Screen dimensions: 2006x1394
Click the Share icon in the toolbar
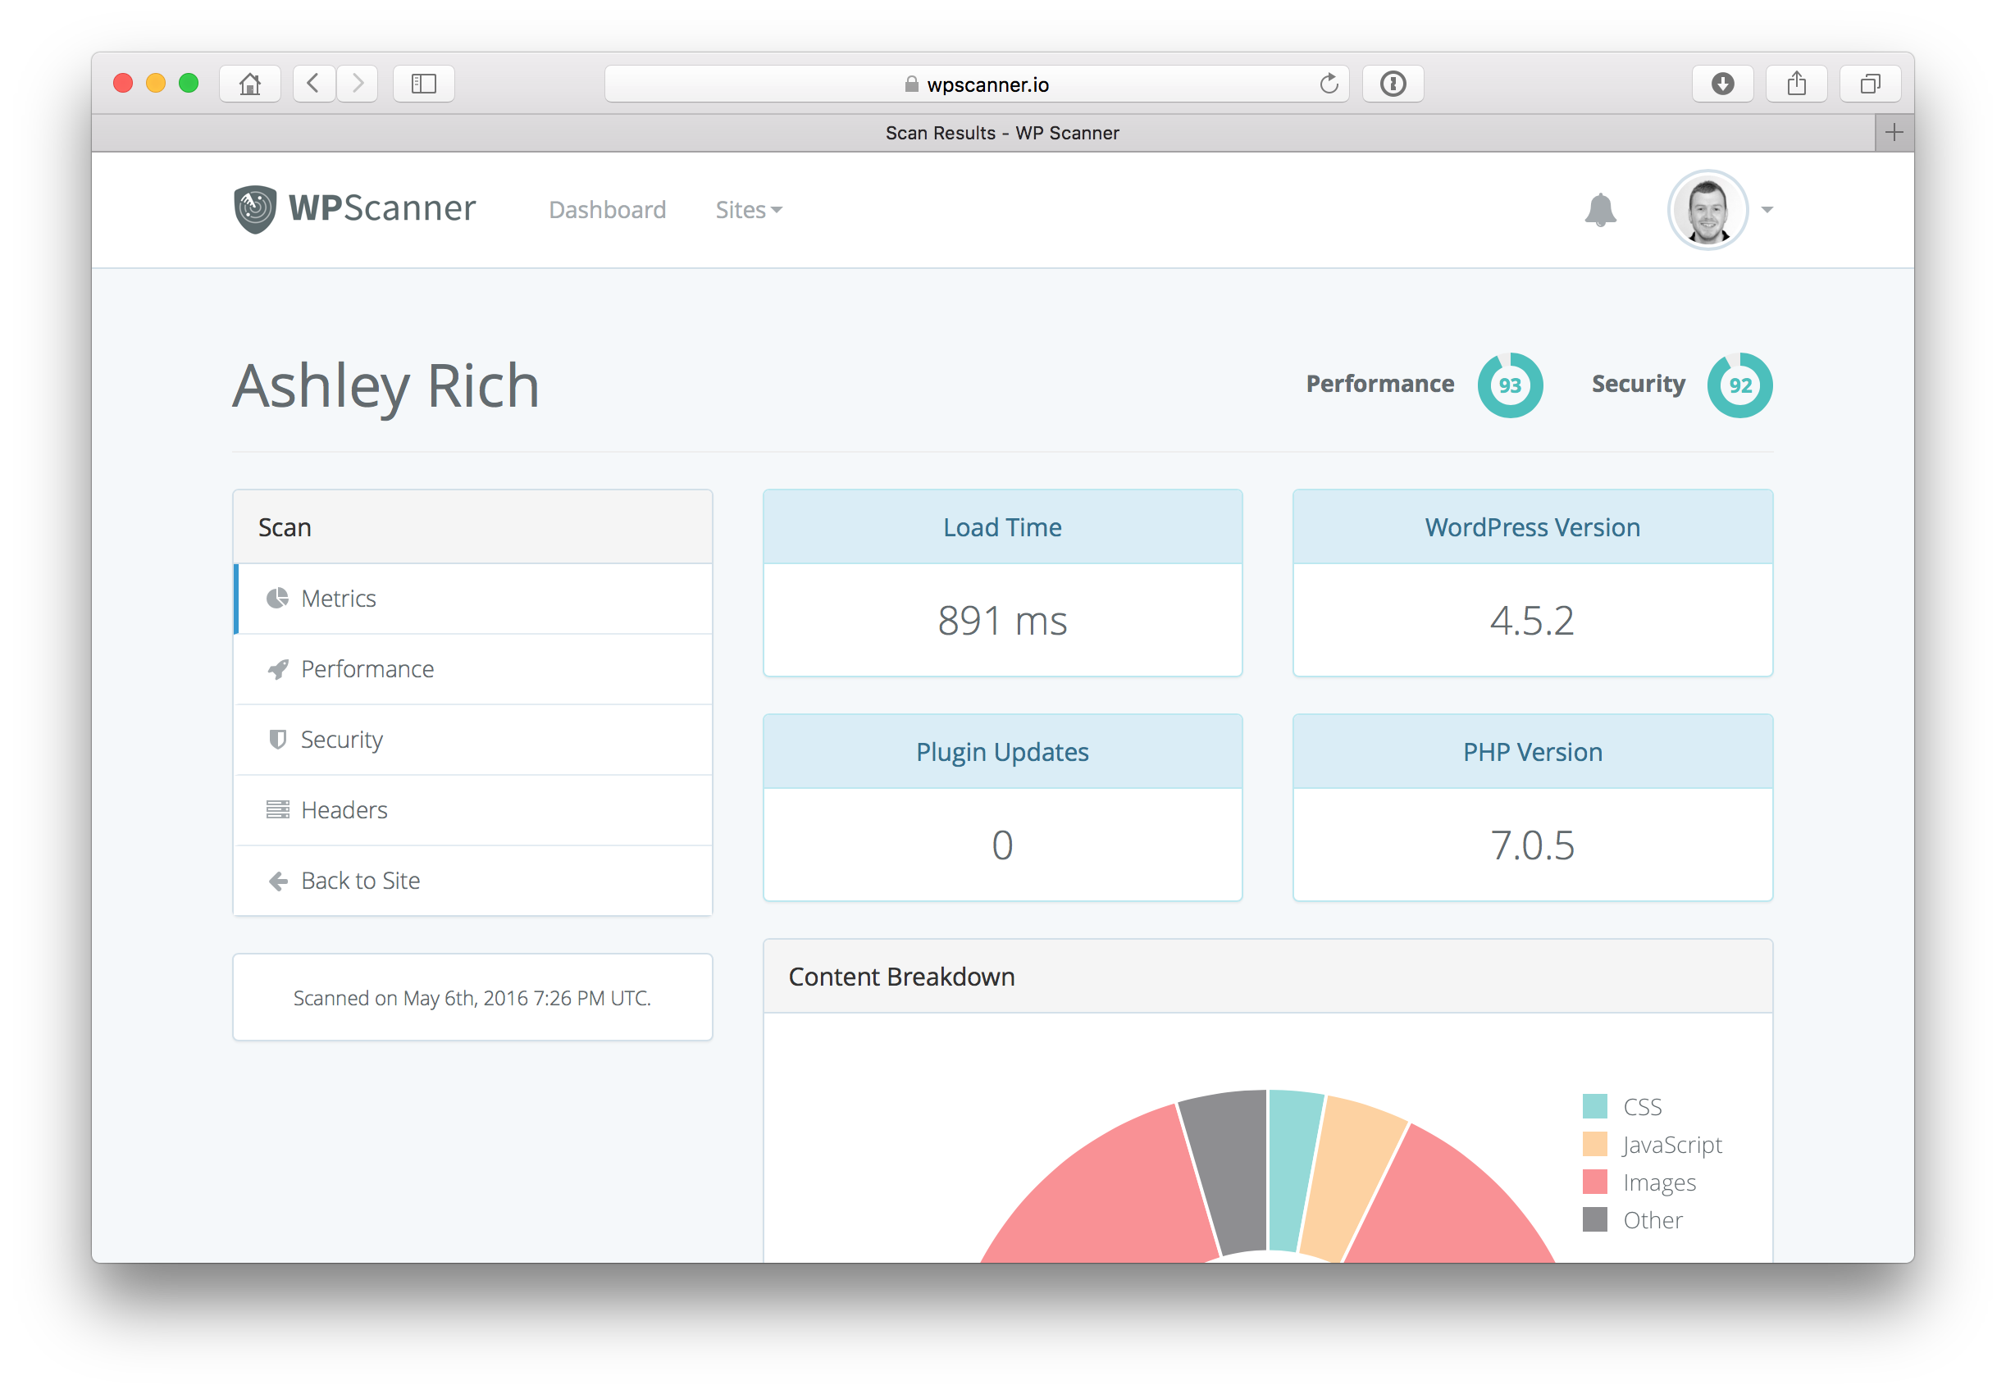pyautogui.click(x=1796, y=84)
